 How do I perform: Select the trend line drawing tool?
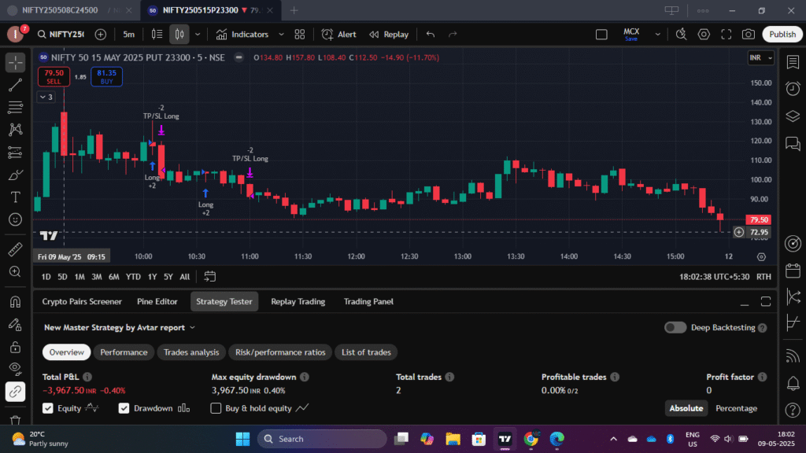click(x=16, y=85)
